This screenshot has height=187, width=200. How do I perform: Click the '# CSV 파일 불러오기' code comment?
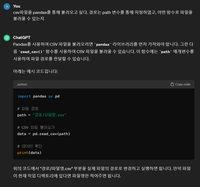(36, 127)
